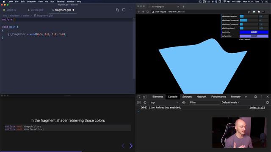This screenshot has width=271, height=152.
Task: Open a new browser tab
Action: 183,7
